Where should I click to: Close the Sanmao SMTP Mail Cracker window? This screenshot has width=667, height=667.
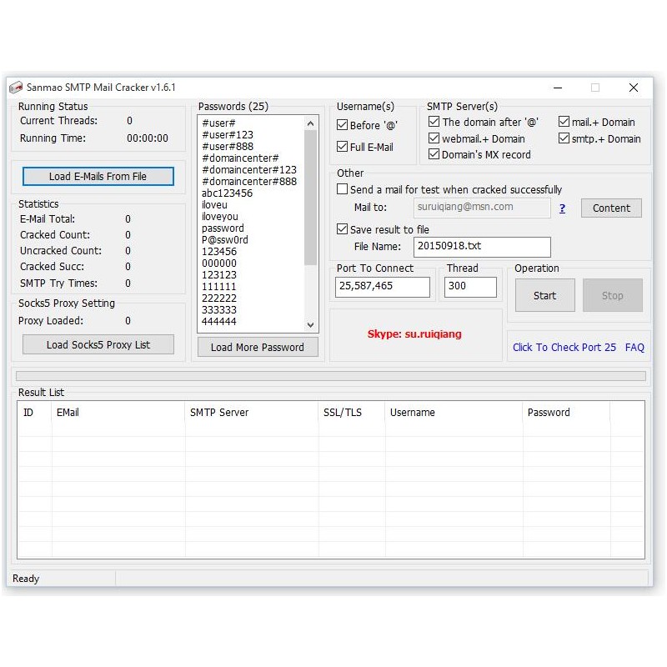(634, 88)
